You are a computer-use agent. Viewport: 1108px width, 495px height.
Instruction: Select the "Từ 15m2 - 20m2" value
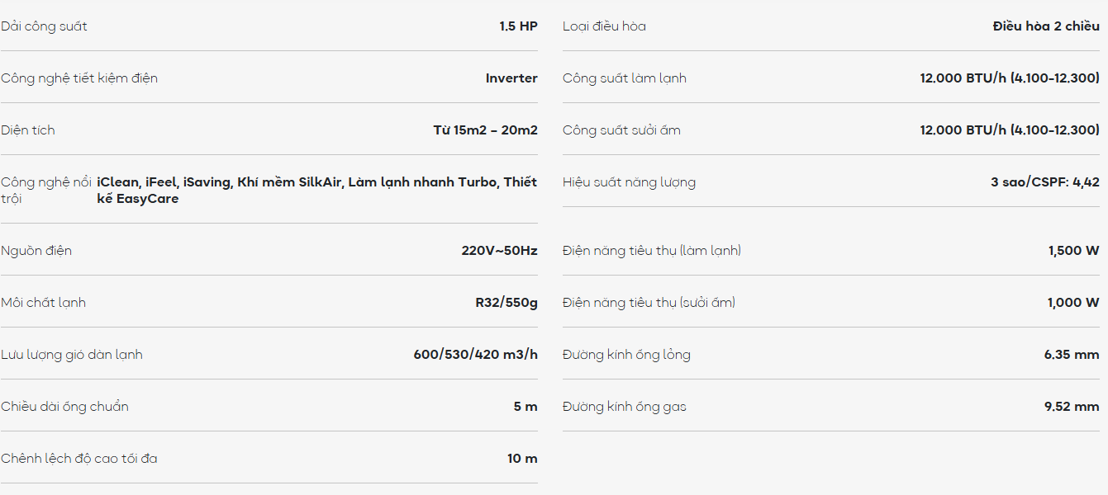[485, 130]
